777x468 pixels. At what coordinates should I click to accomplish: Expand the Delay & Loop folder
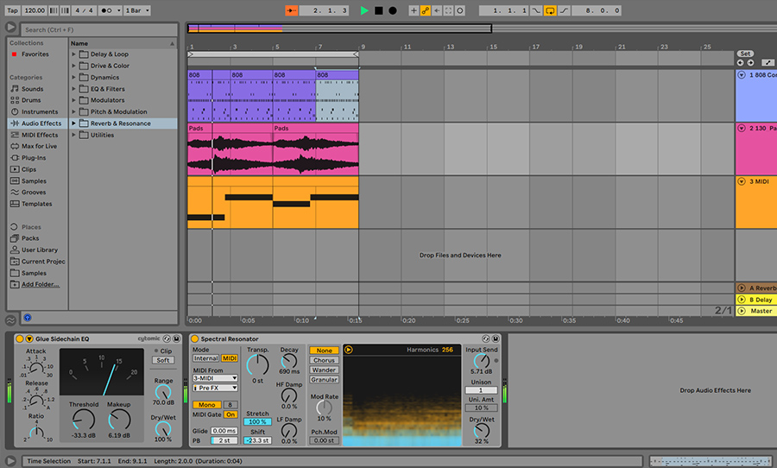click(x=74, y=54)
